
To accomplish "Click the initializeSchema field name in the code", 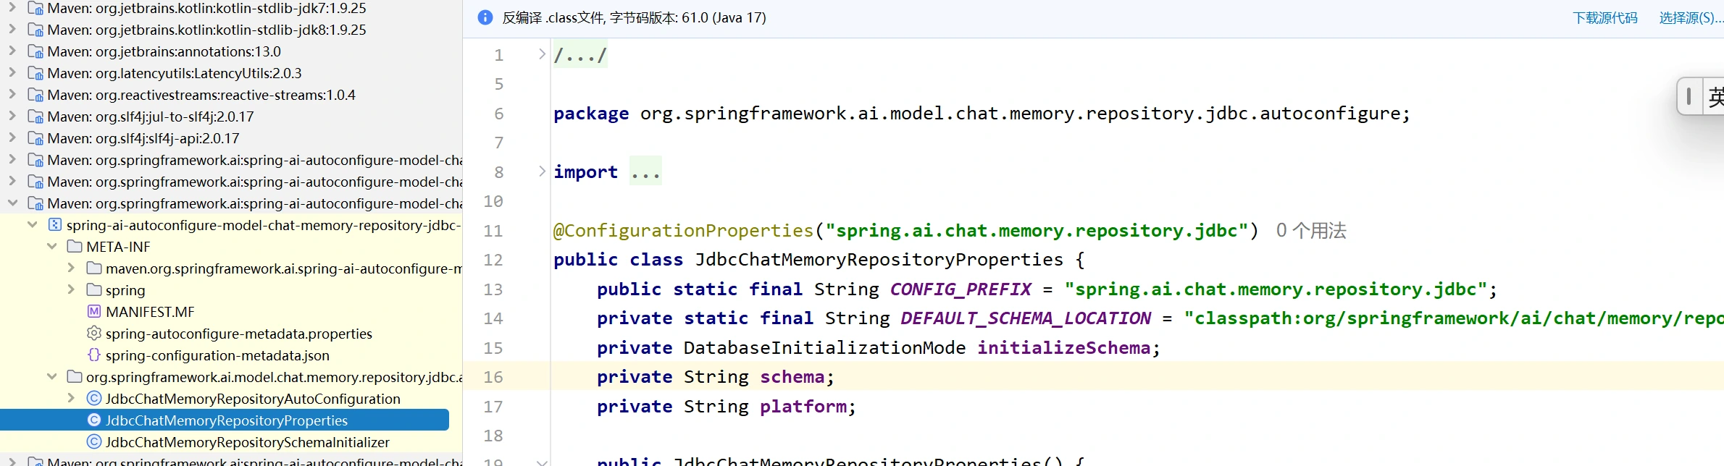I will pos(1063,348).
